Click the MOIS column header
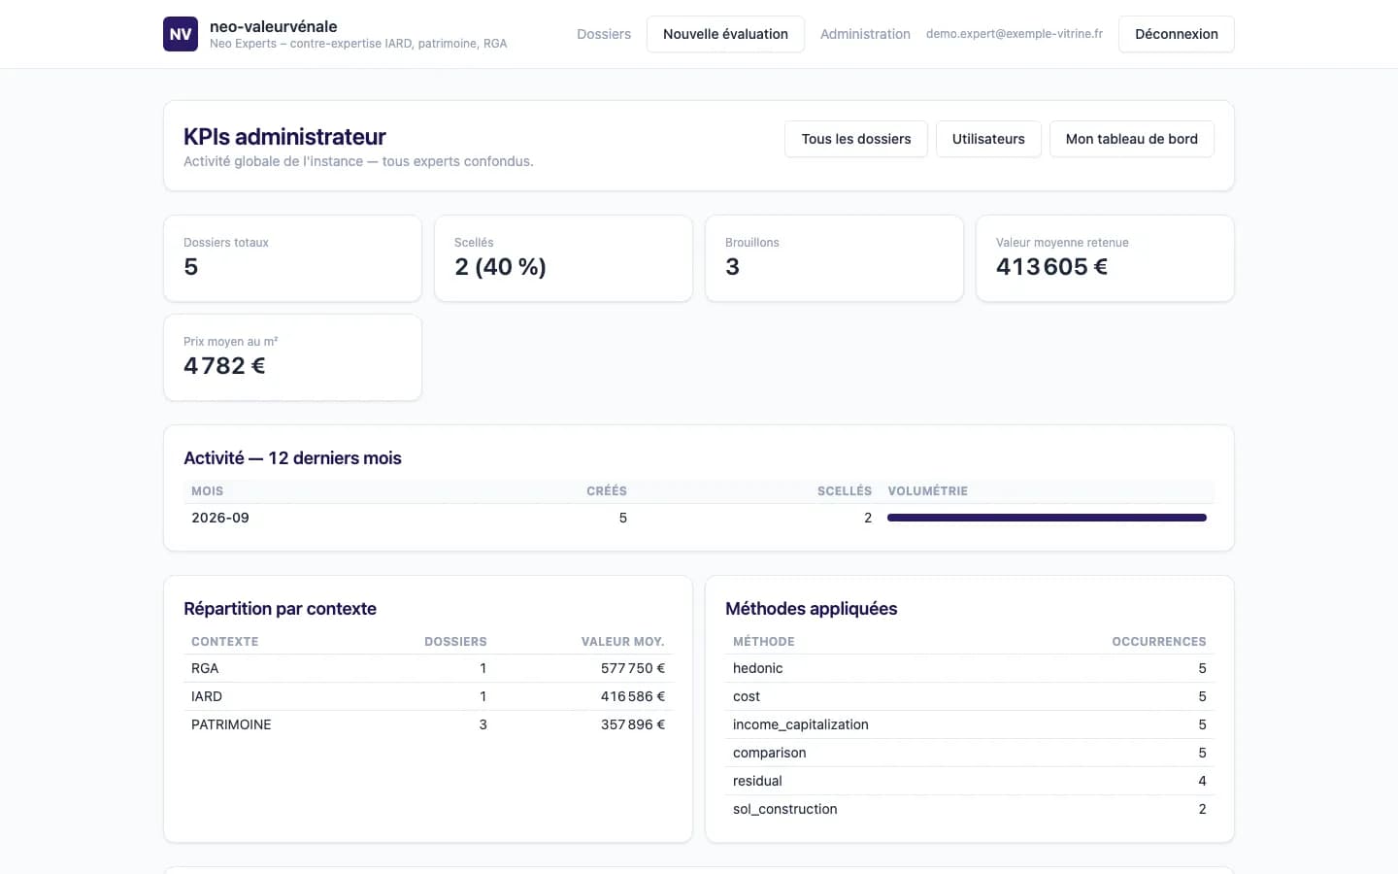1398x874 pixels. (207, 491)
